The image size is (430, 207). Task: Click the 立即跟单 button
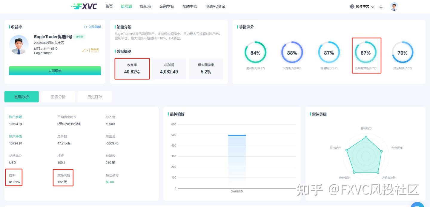55,71
